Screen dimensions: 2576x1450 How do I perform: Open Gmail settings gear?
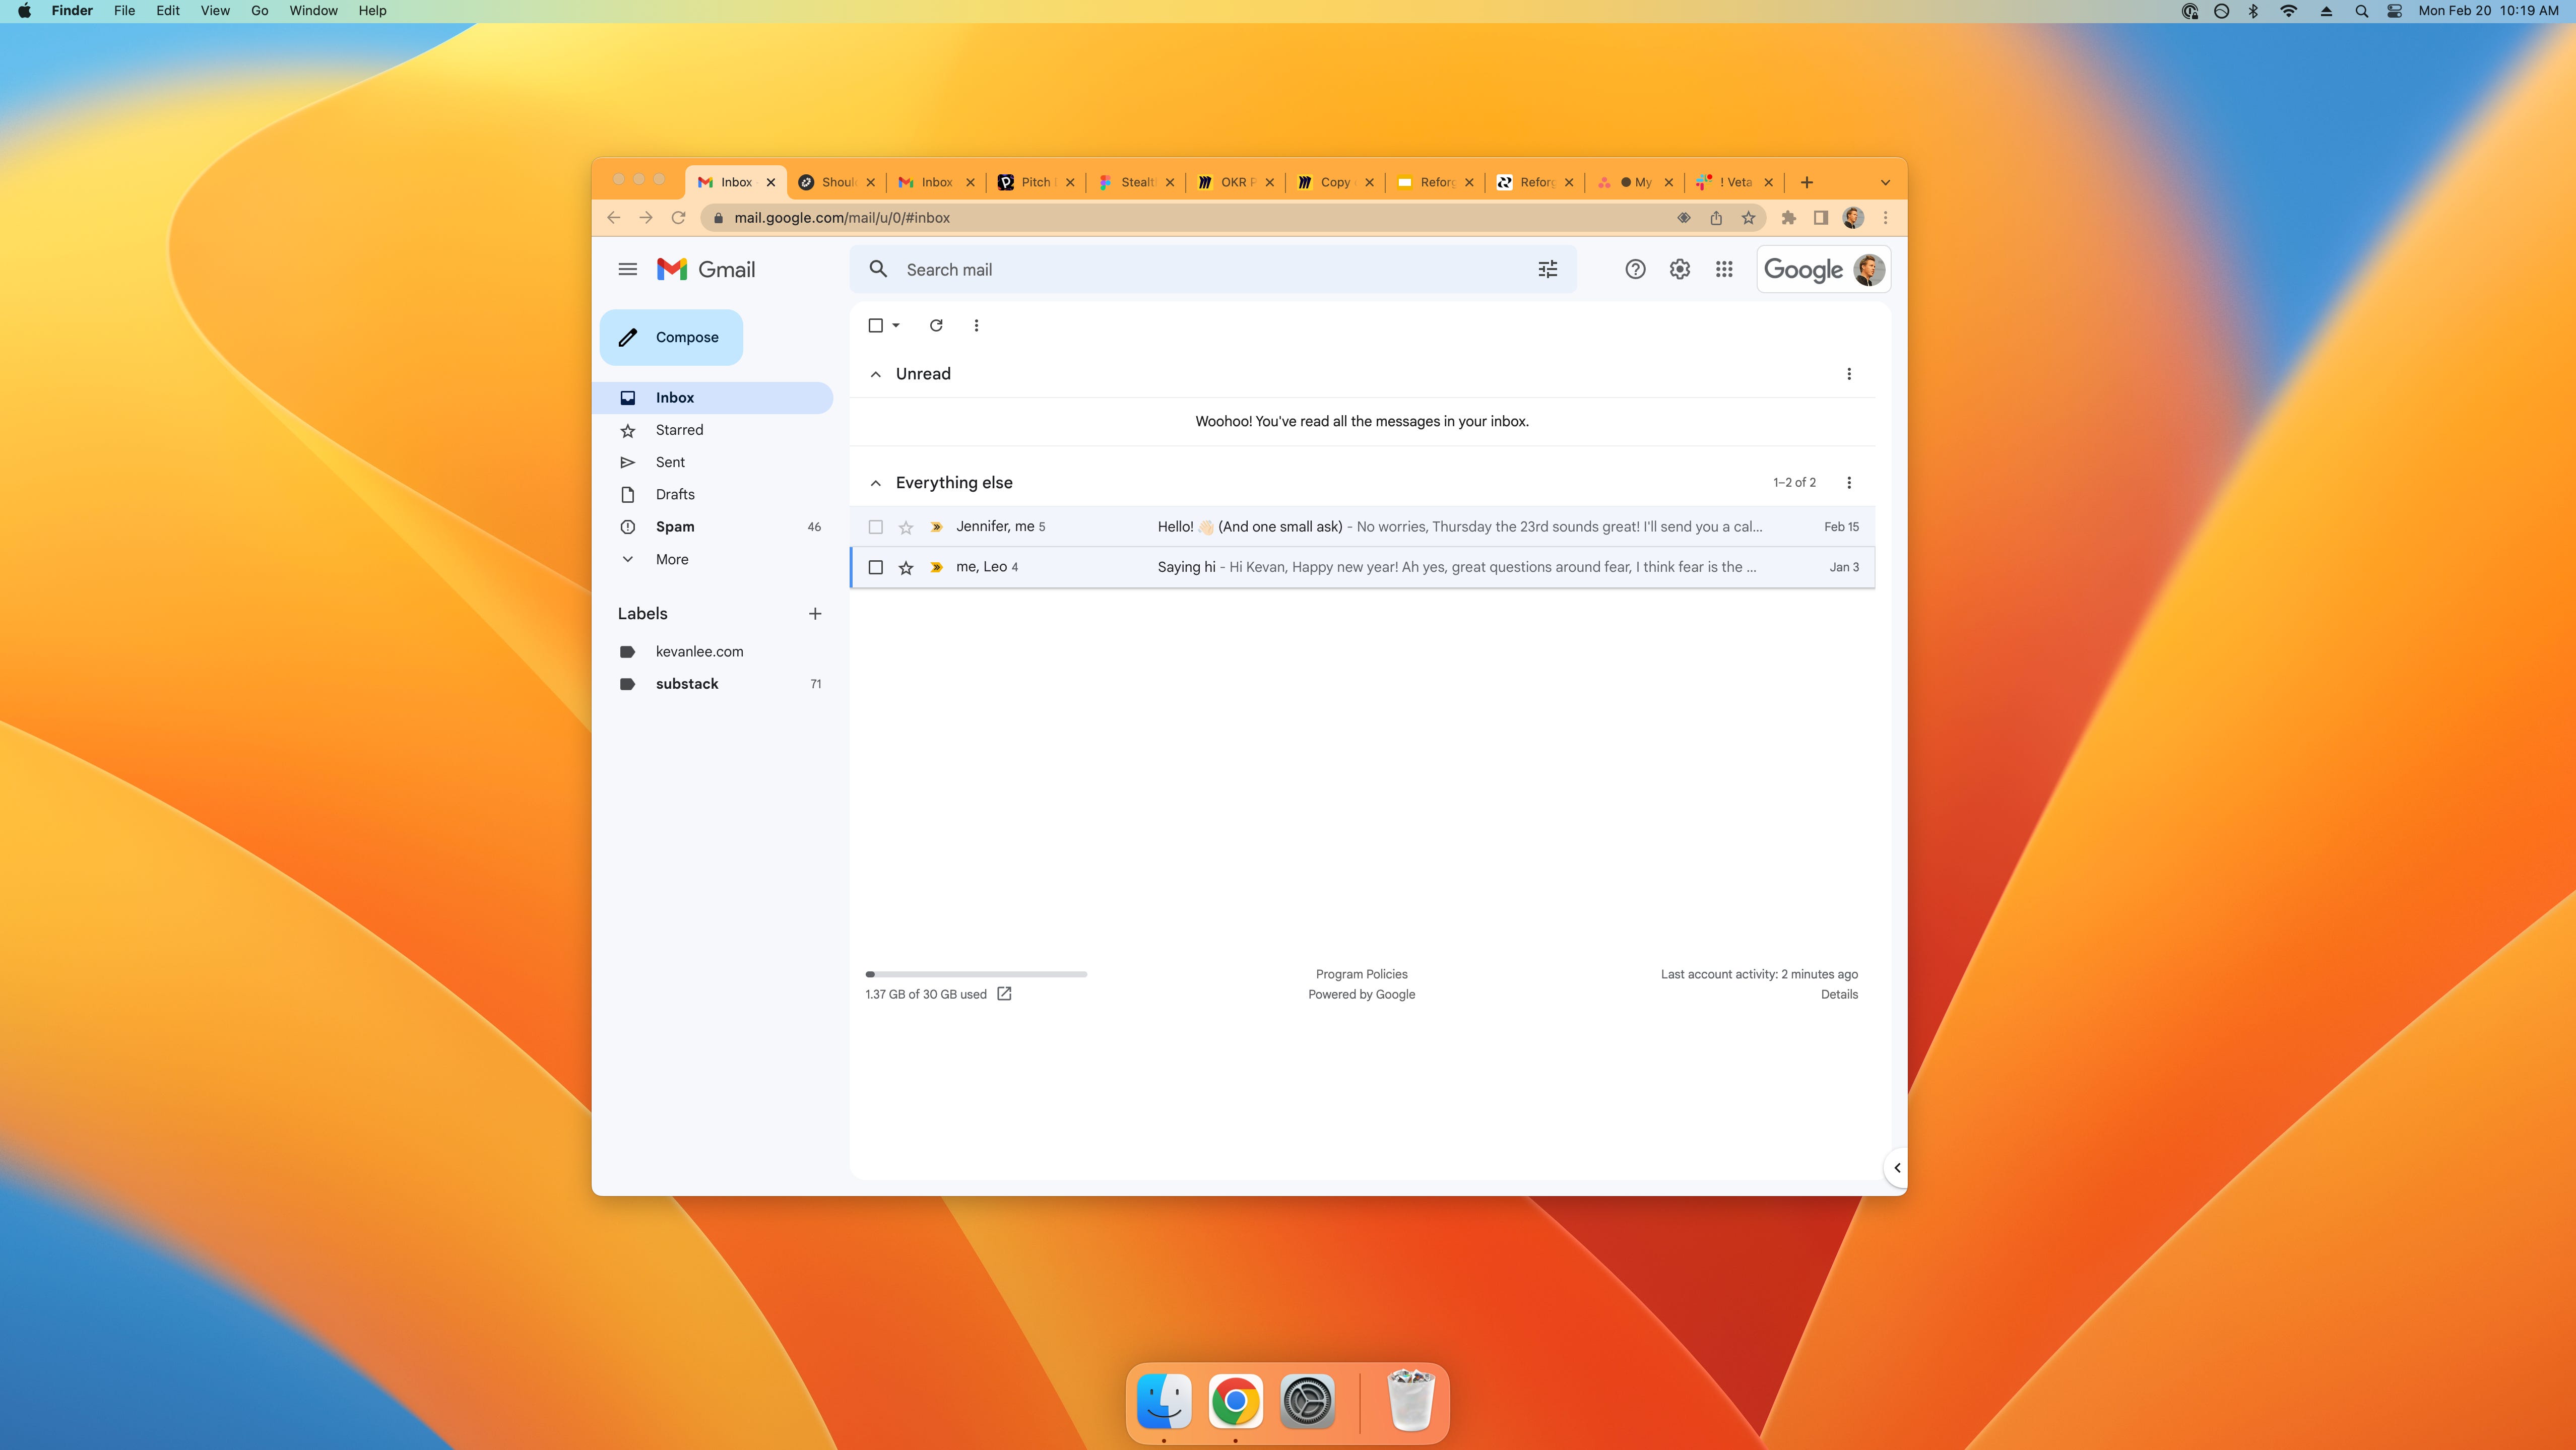pos(1679,269)
